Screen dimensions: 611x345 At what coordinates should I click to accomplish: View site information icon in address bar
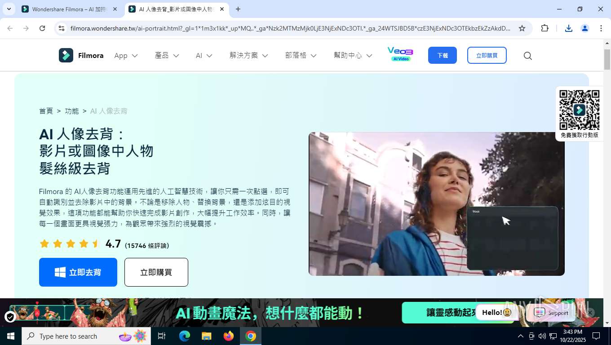tap(62, 28)
